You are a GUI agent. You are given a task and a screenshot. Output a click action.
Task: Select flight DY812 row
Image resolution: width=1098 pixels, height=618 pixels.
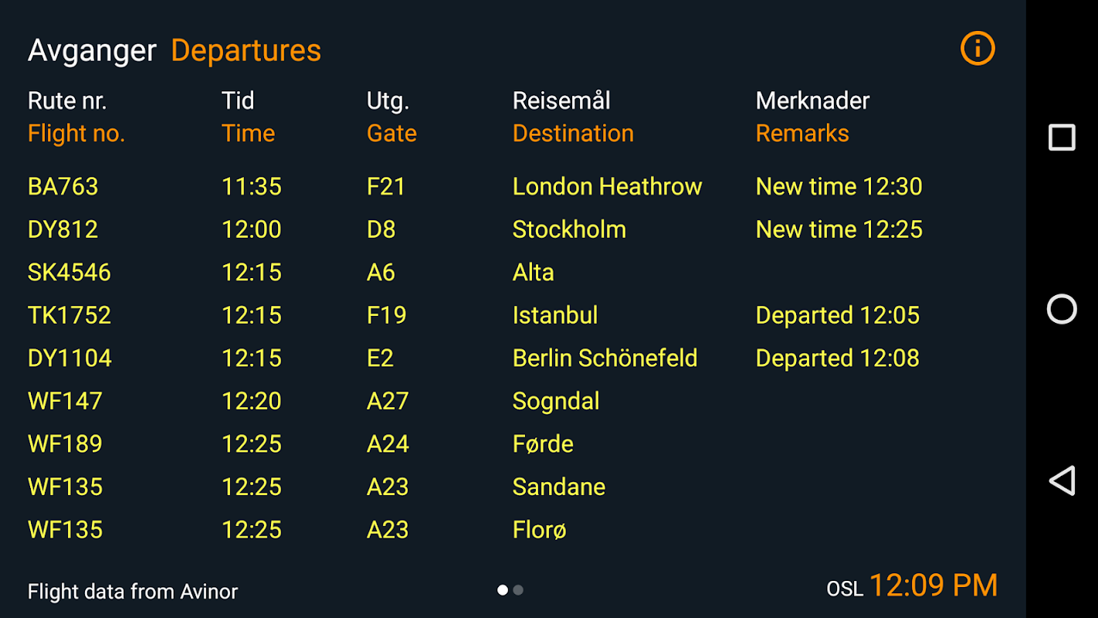coord(63,229)
